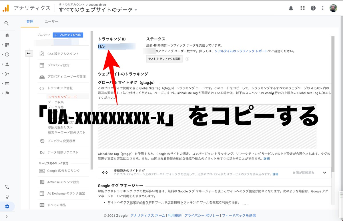Click the テスト トラフィックを送信 button
343x221 pixels.
point(164,59)
